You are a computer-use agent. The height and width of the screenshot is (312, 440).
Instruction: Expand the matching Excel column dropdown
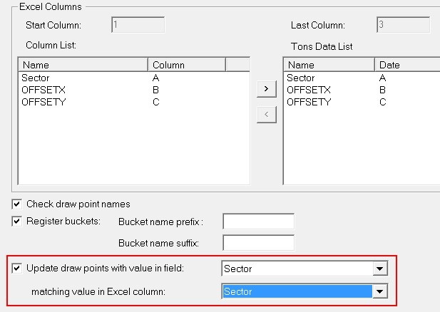click(380, 291)
